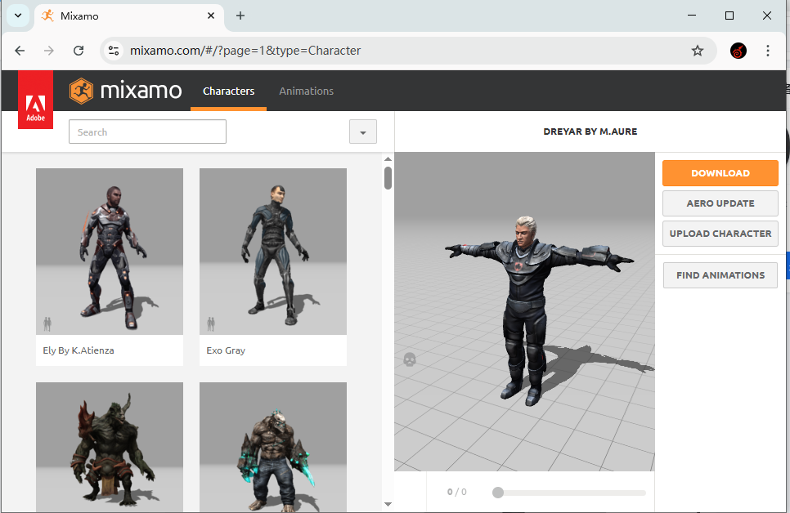
Task: Select the Mixamo browser tab
Action: 129,16
